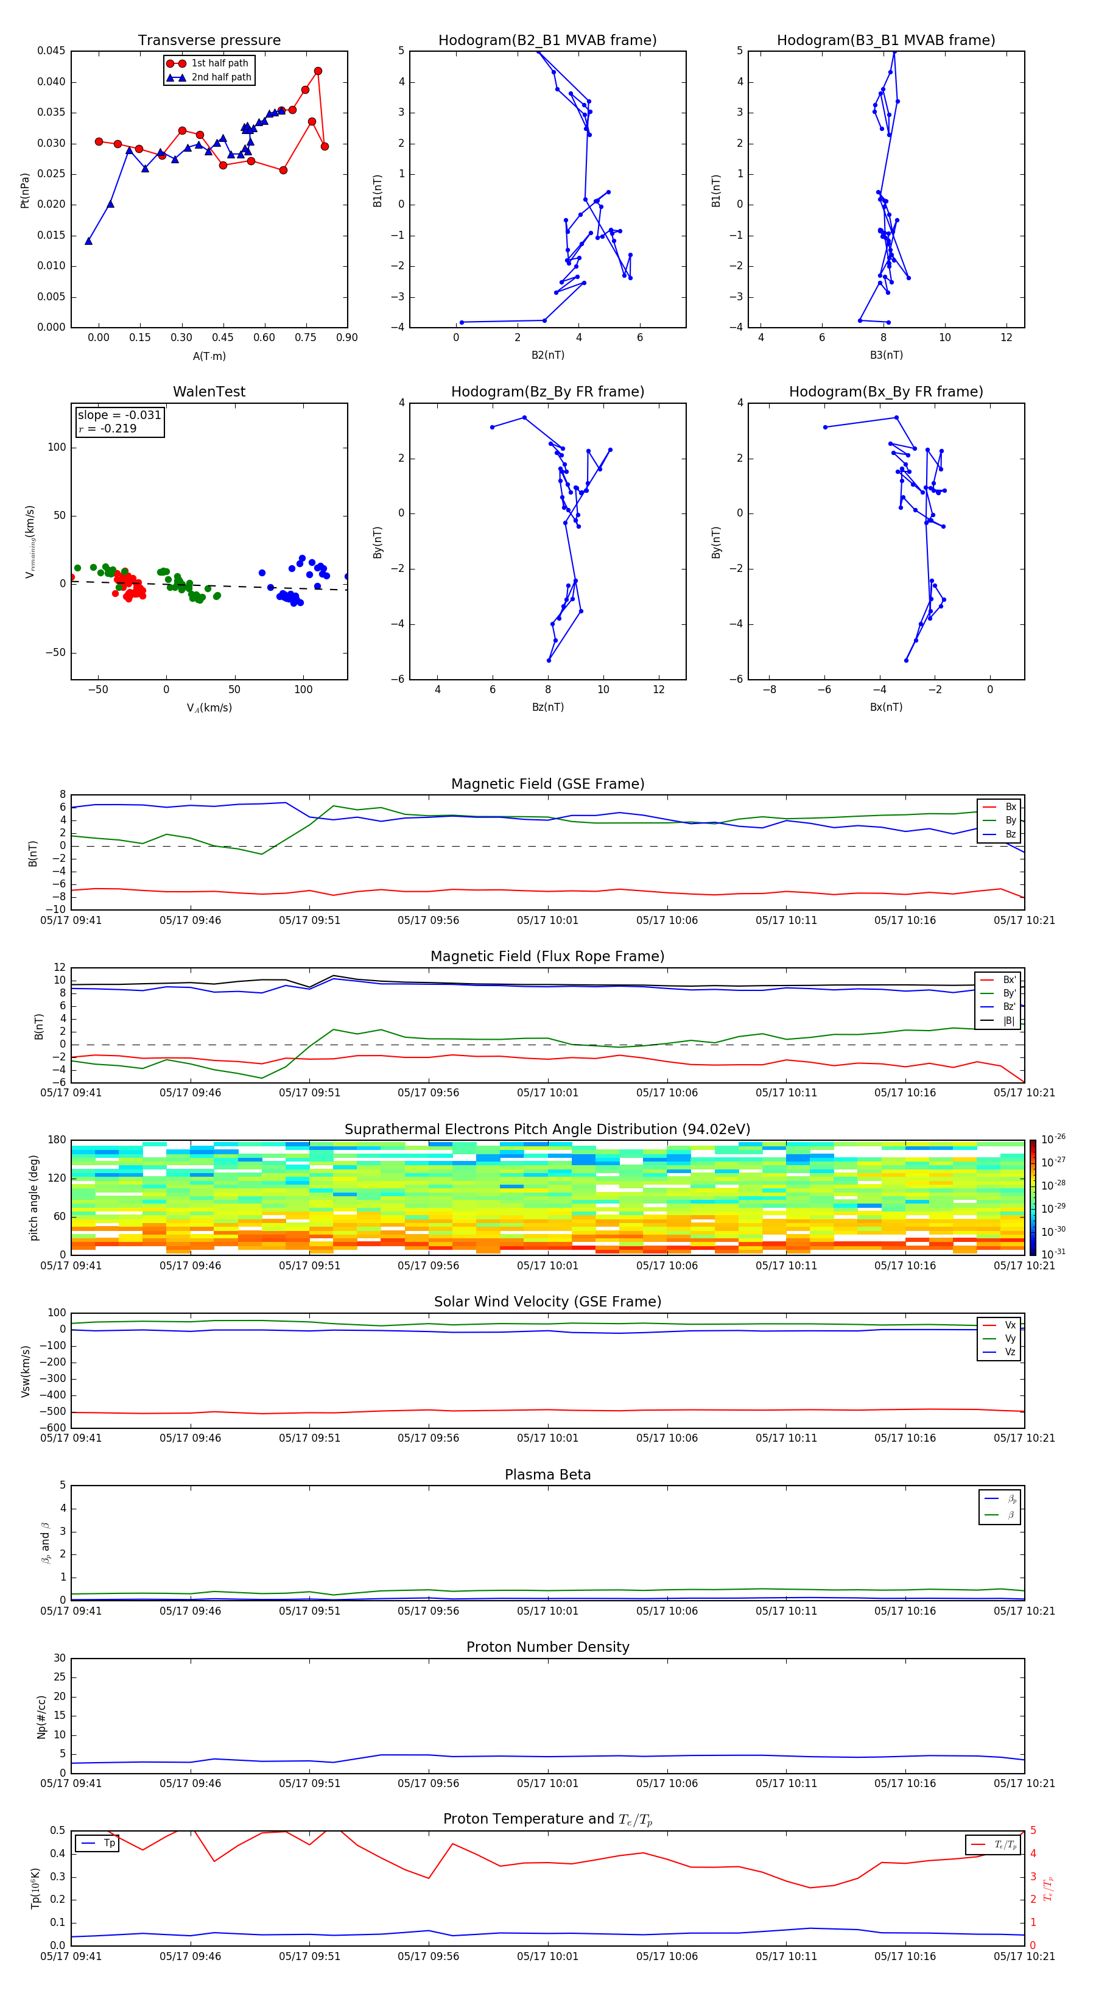Screen dimensions: 1096x2010
Task: Click the "10^-26" colorbar tick label
Action: point(1053,1138)
